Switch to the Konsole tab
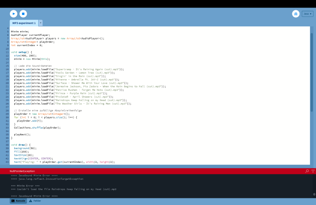The image size is (316, 205). 18,201
